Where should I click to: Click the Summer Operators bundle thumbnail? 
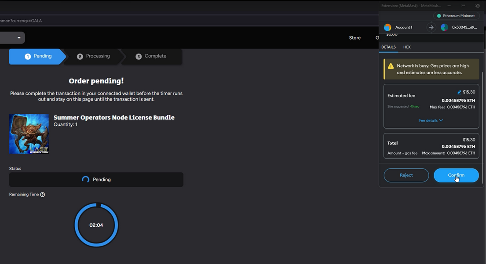(x=29, y=134)
